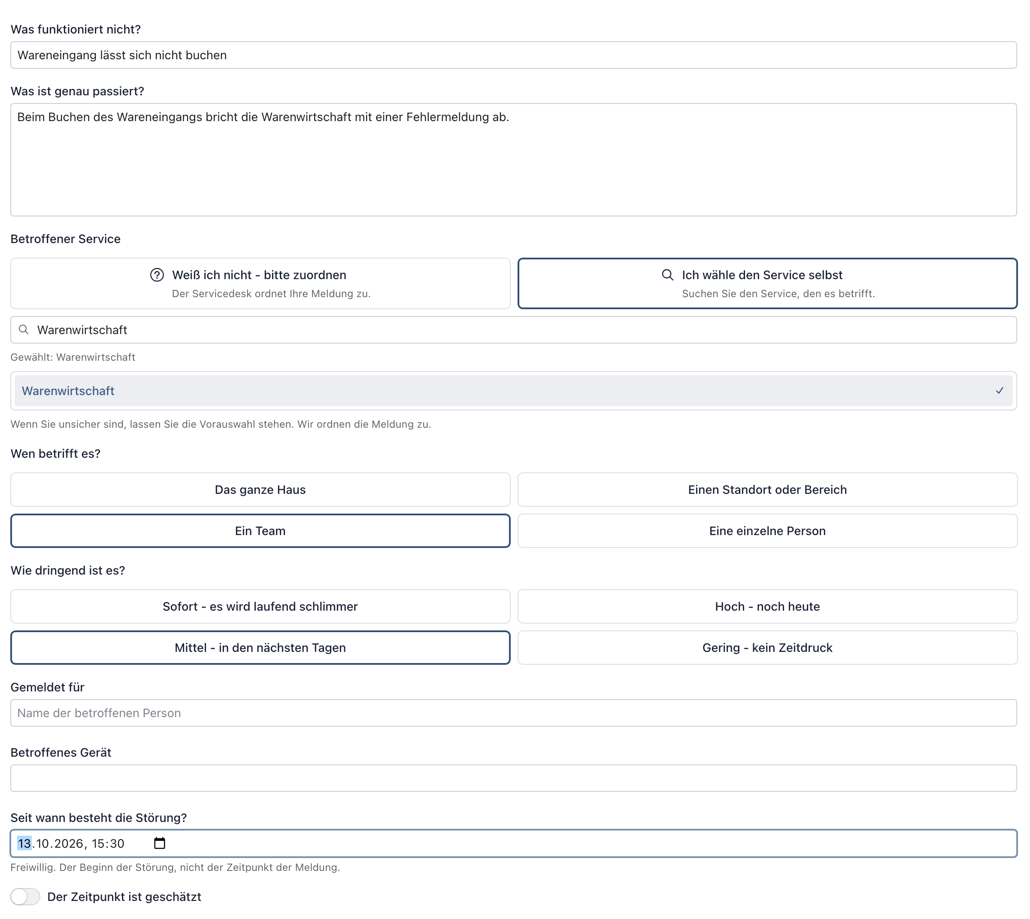
Task: Click the 'Gewählt: Warenwirtschaft' text
Action: coord(73,357)
